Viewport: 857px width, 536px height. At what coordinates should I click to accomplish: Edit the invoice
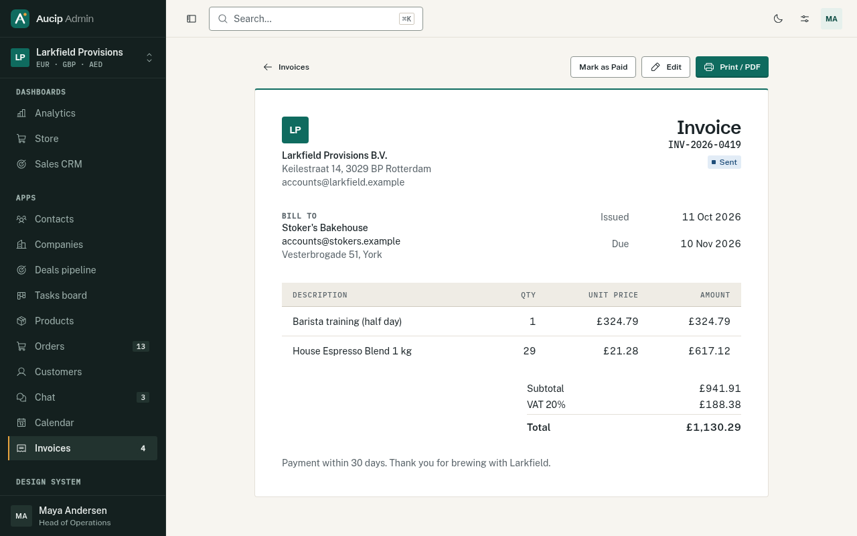[x=666, y=67]
